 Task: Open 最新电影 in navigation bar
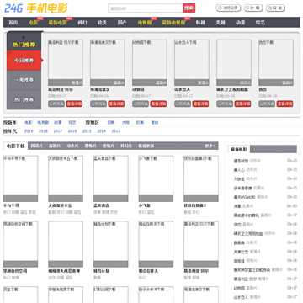point(57,23)
